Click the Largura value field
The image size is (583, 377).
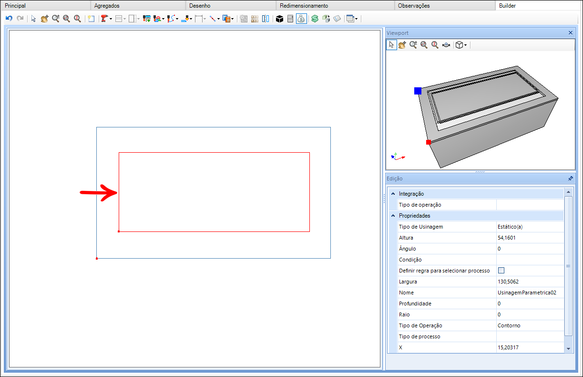(530, 282)
